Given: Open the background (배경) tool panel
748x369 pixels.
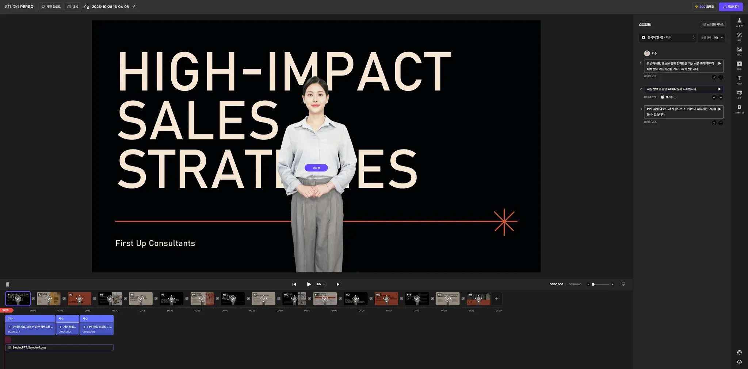Looking at the screenshot, I should (x=739, y=36).
